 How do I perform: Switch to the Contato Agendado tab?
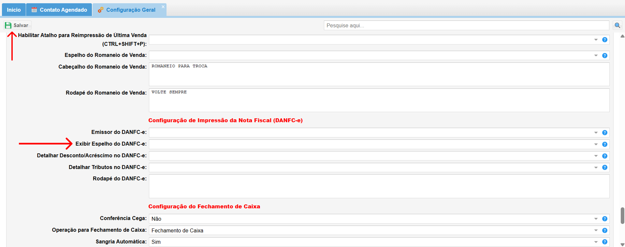coord(59,10)
